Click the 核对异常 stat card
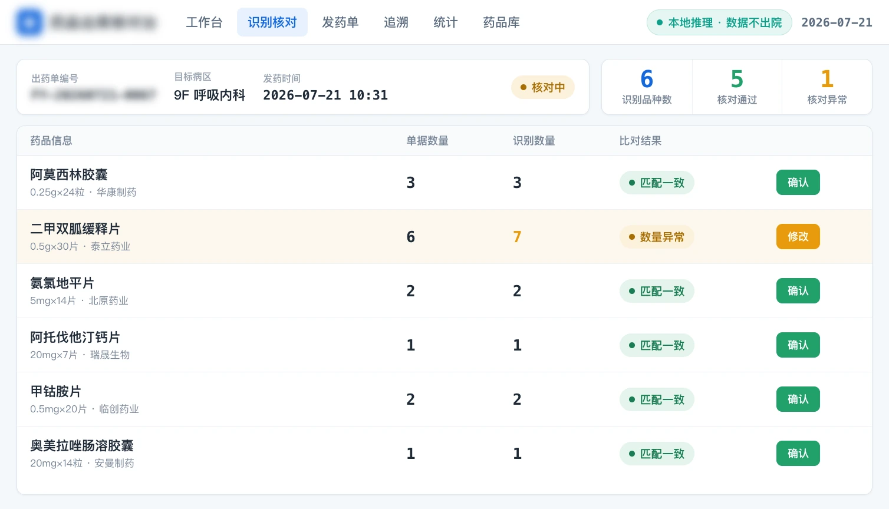The height and width of the screenshot is (509, 889). 827,87
